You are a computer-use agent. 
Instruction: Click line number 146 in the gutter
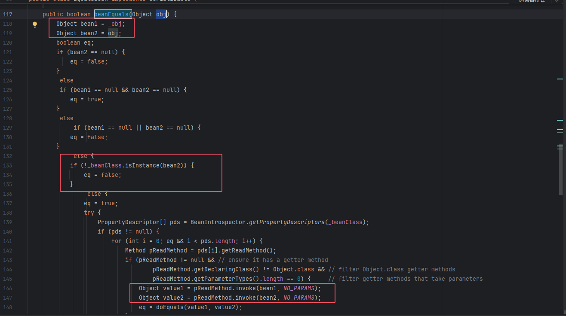tap(8, 288)
